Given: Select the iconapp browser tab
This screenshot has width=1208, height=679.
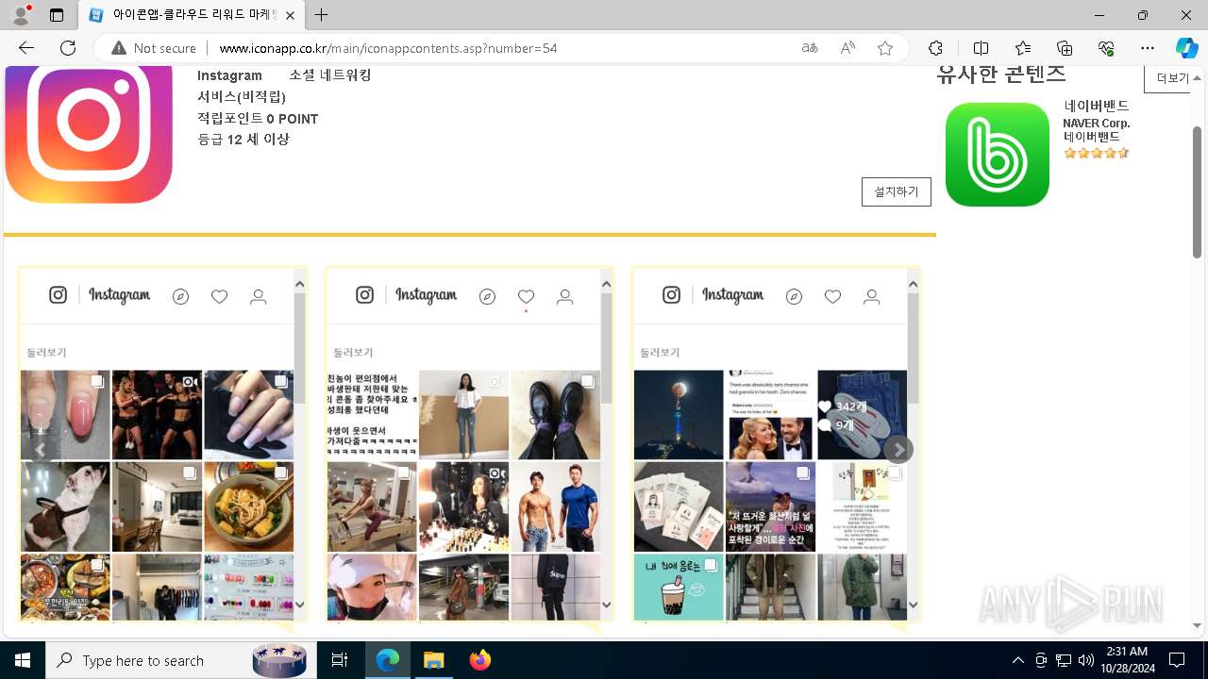Looking at the screenshot, I should coord(191,15).
